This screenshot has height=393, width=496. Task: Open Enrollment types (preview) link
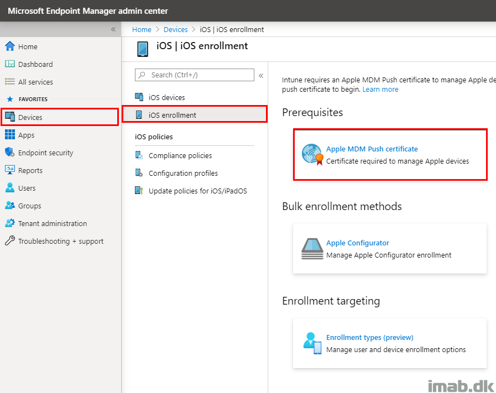(370, 337)
